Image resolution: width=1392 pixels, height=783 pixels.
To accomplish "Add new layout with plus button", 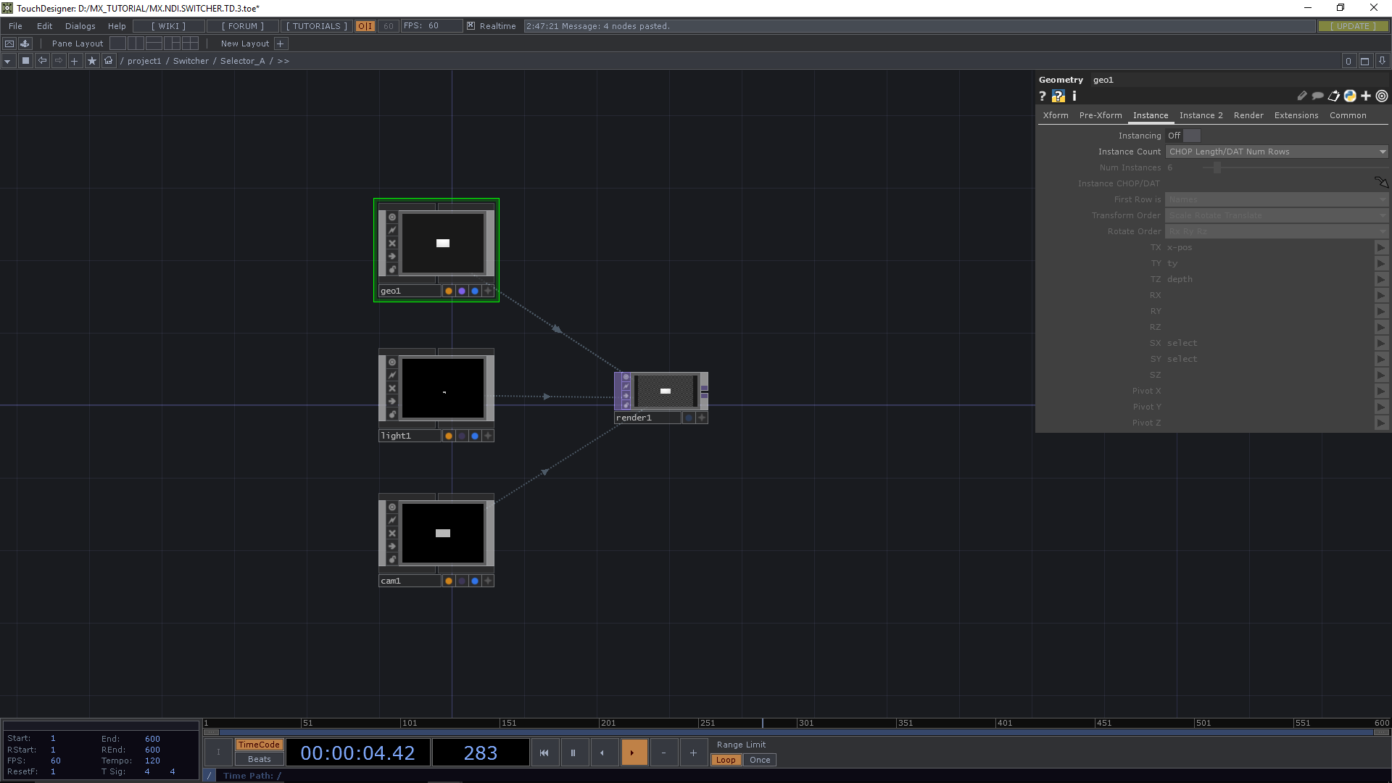I will coord(281,43).
